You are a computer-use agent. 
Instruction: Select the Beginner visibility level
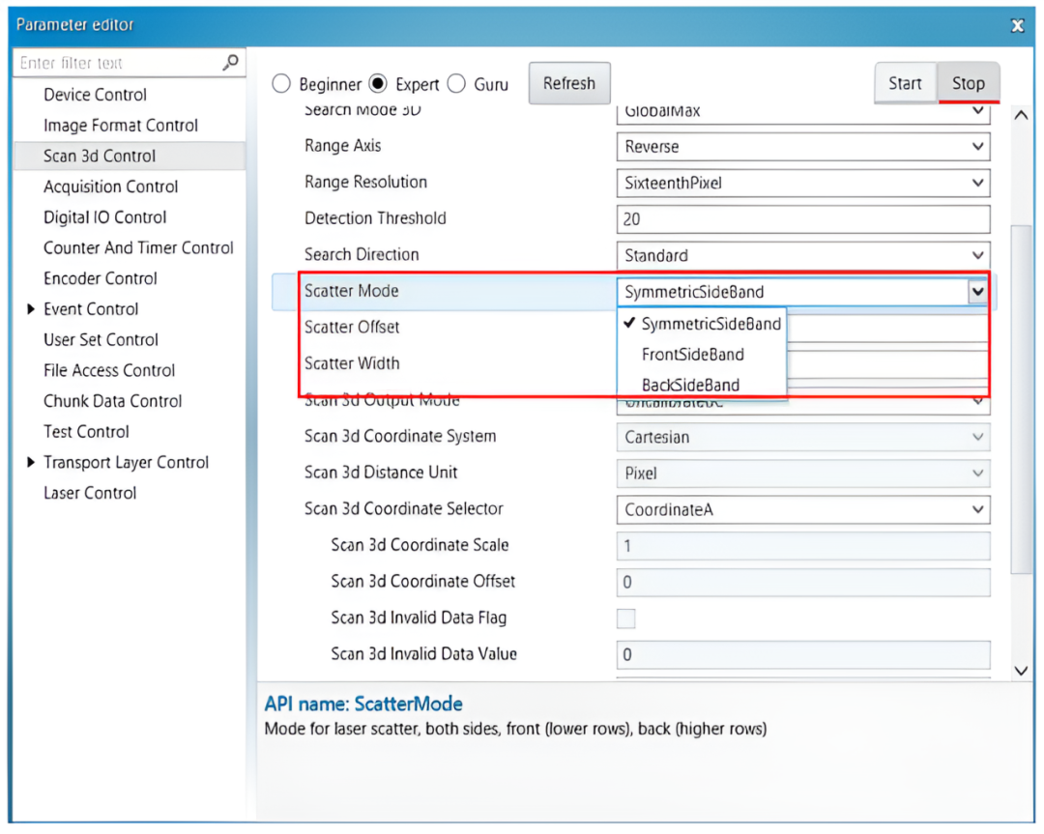coord(281,84)
